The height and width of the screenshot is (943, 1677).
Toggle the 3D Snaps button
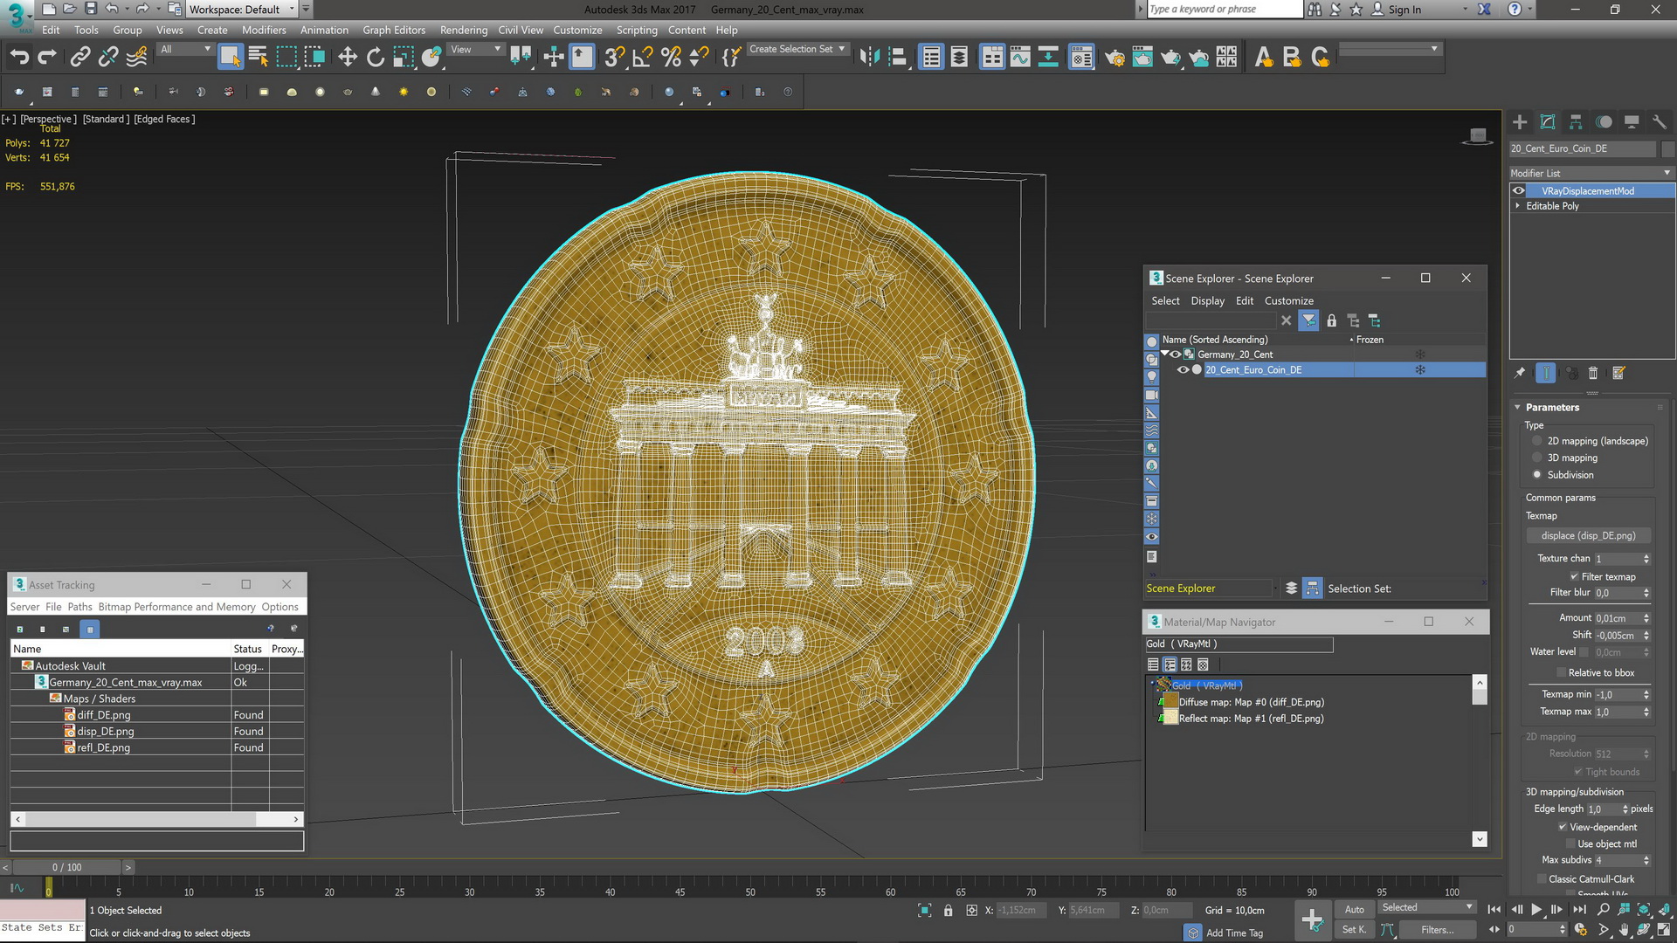coord(614,58)
